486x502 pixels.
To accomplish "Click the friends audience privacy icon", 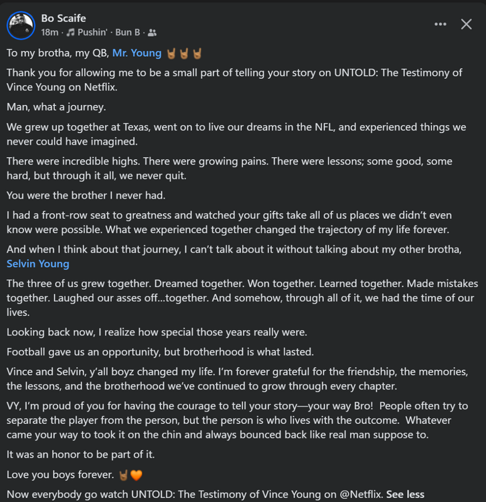I will (152, 33).
